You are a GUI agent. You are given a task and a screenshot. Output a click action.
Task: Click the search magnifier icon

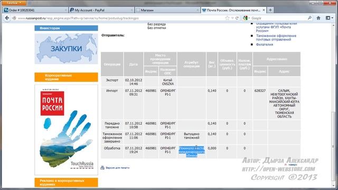(309, 18)
